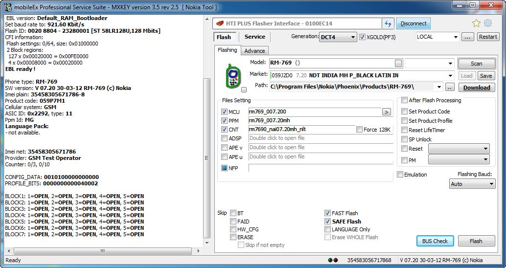Enable Force 128K checkbox
This screenshot has width=506, height=268.
click(x=359, y=129)
